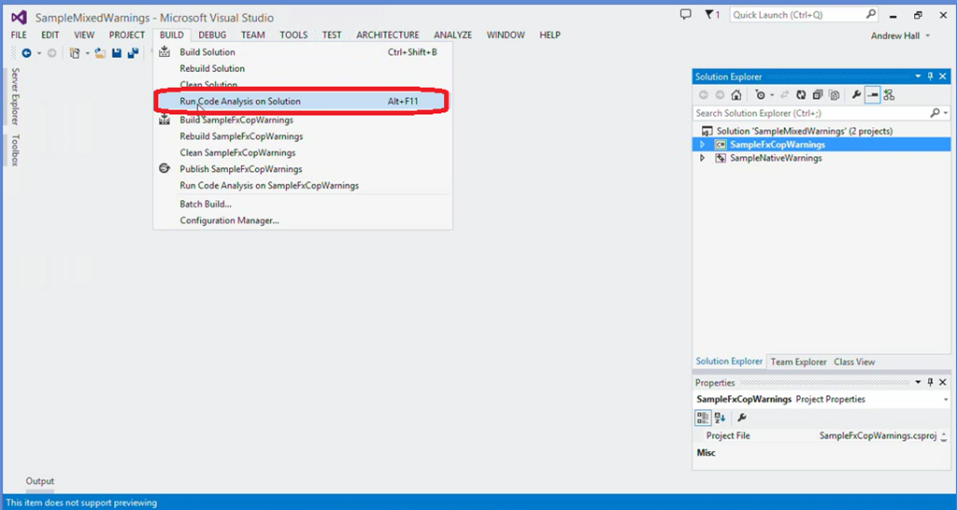The width and height of the screenshot is (957, 510).
Task: Expand the SampleFxCopWarnings project node
Action: pos(702,145)
